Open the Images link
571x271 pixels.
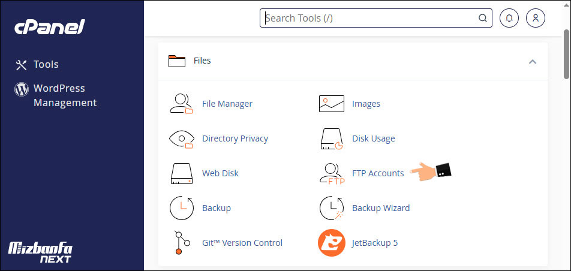[x=366, y=104]
